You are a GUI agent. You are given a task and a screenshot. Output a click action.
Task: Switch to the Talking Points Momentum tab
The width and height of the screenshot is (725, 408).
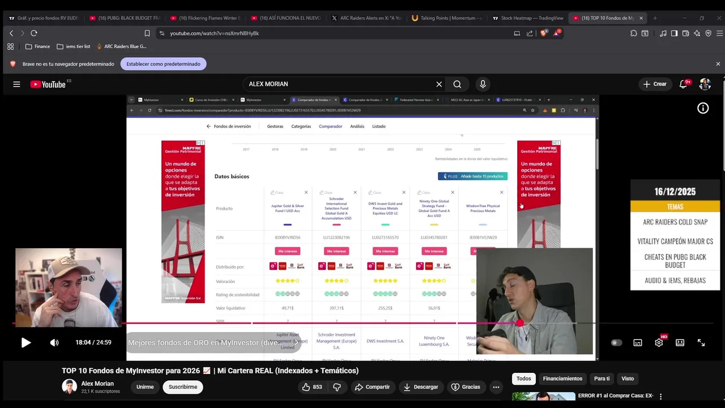[446, 18]
